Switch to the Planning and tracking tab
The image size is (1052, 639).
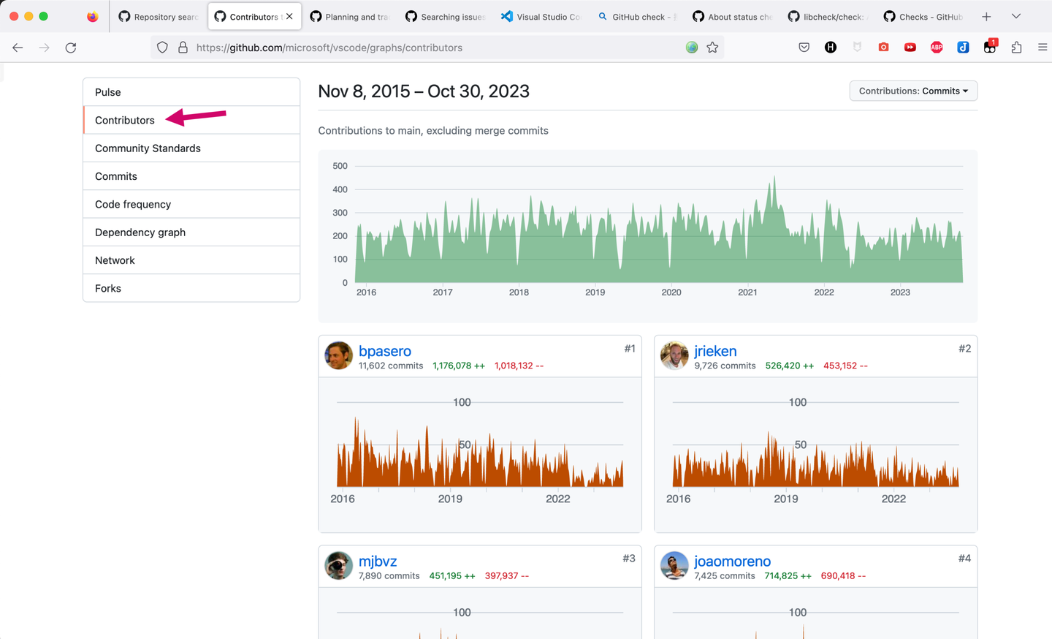click(x=349, y=16)
